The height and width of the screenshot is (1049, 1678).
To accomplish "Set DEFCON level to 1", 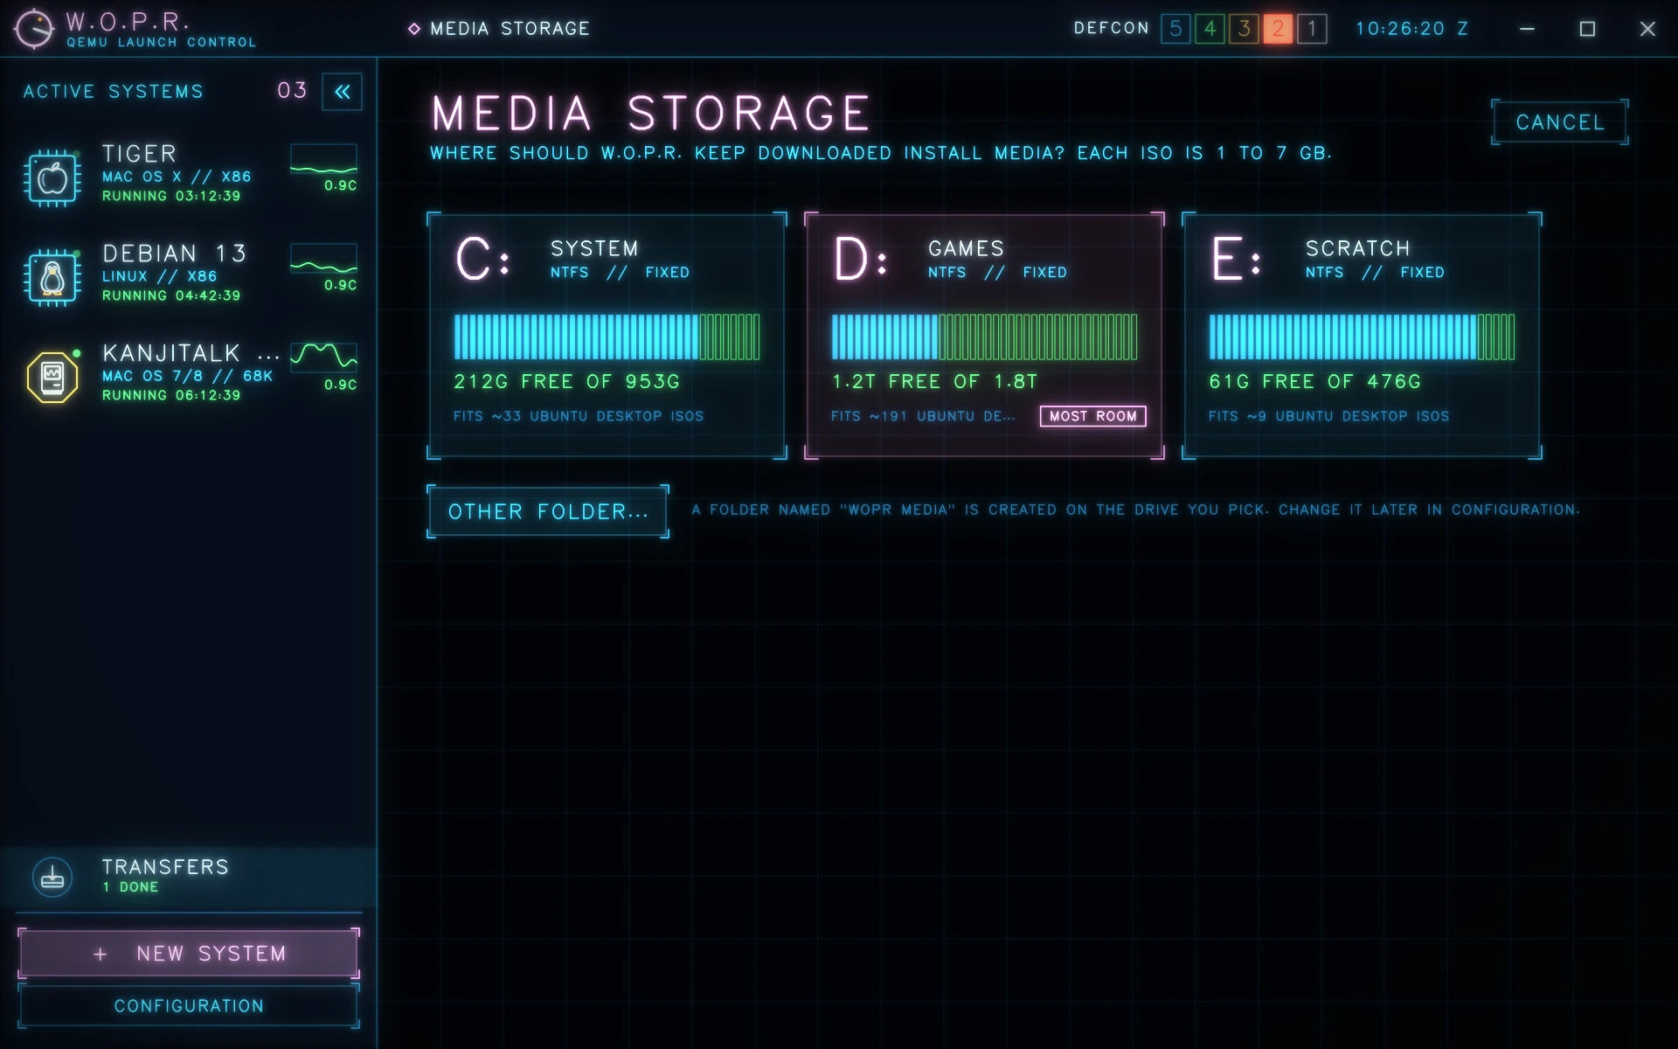I will (x=1312, y=29).
